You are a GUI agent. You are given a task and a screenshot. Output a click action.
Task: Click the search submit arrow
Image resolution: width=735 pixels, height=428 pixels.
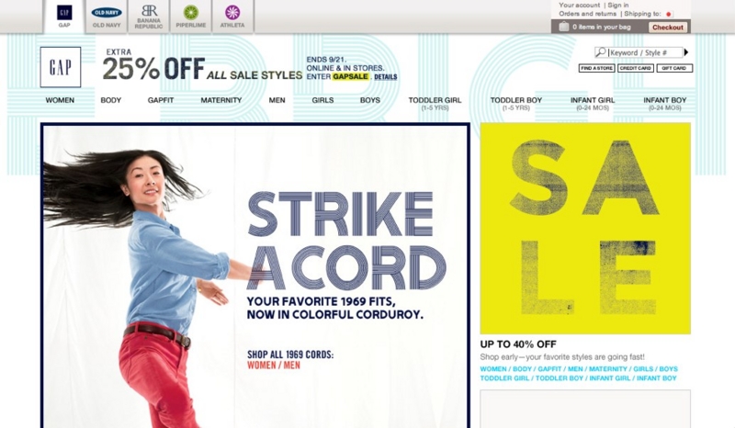point(686,52)
